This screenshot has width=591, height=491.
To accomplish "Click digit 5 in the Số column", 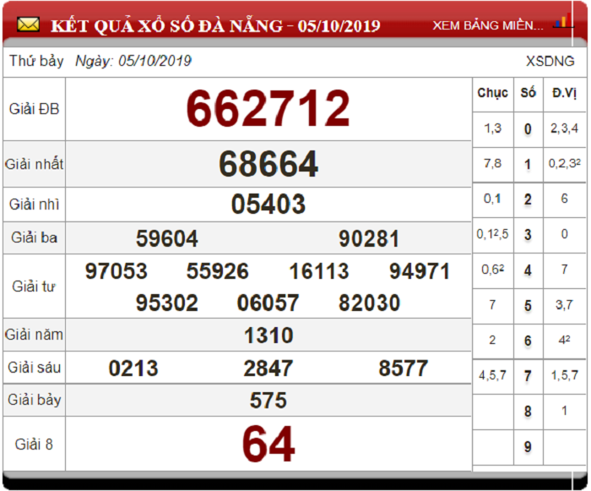I will (528, 306).
